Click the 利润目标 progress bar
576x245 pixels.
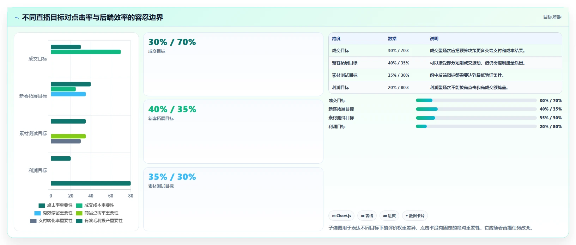(476, 126)
